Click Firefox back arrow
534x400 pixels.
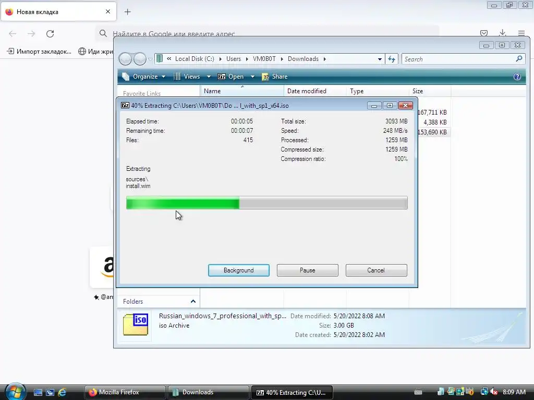click(13, 34)
